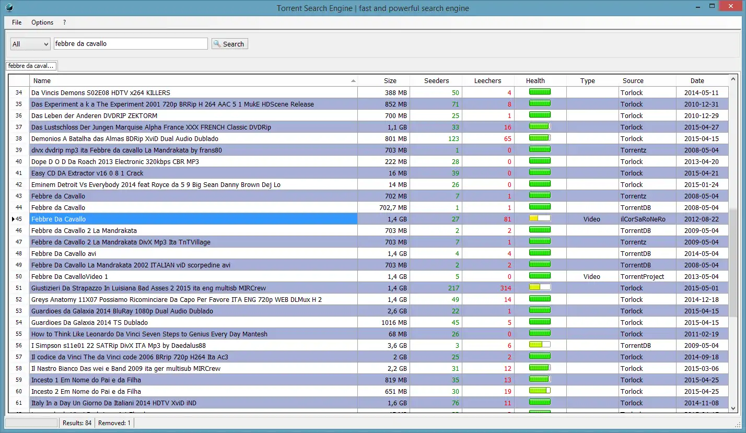Screen dimensions: 746x433
Task: Select 'Febbre da Cavallo 2 La Mandrakata DivX Mp3' row
Action: click(369, 242)
